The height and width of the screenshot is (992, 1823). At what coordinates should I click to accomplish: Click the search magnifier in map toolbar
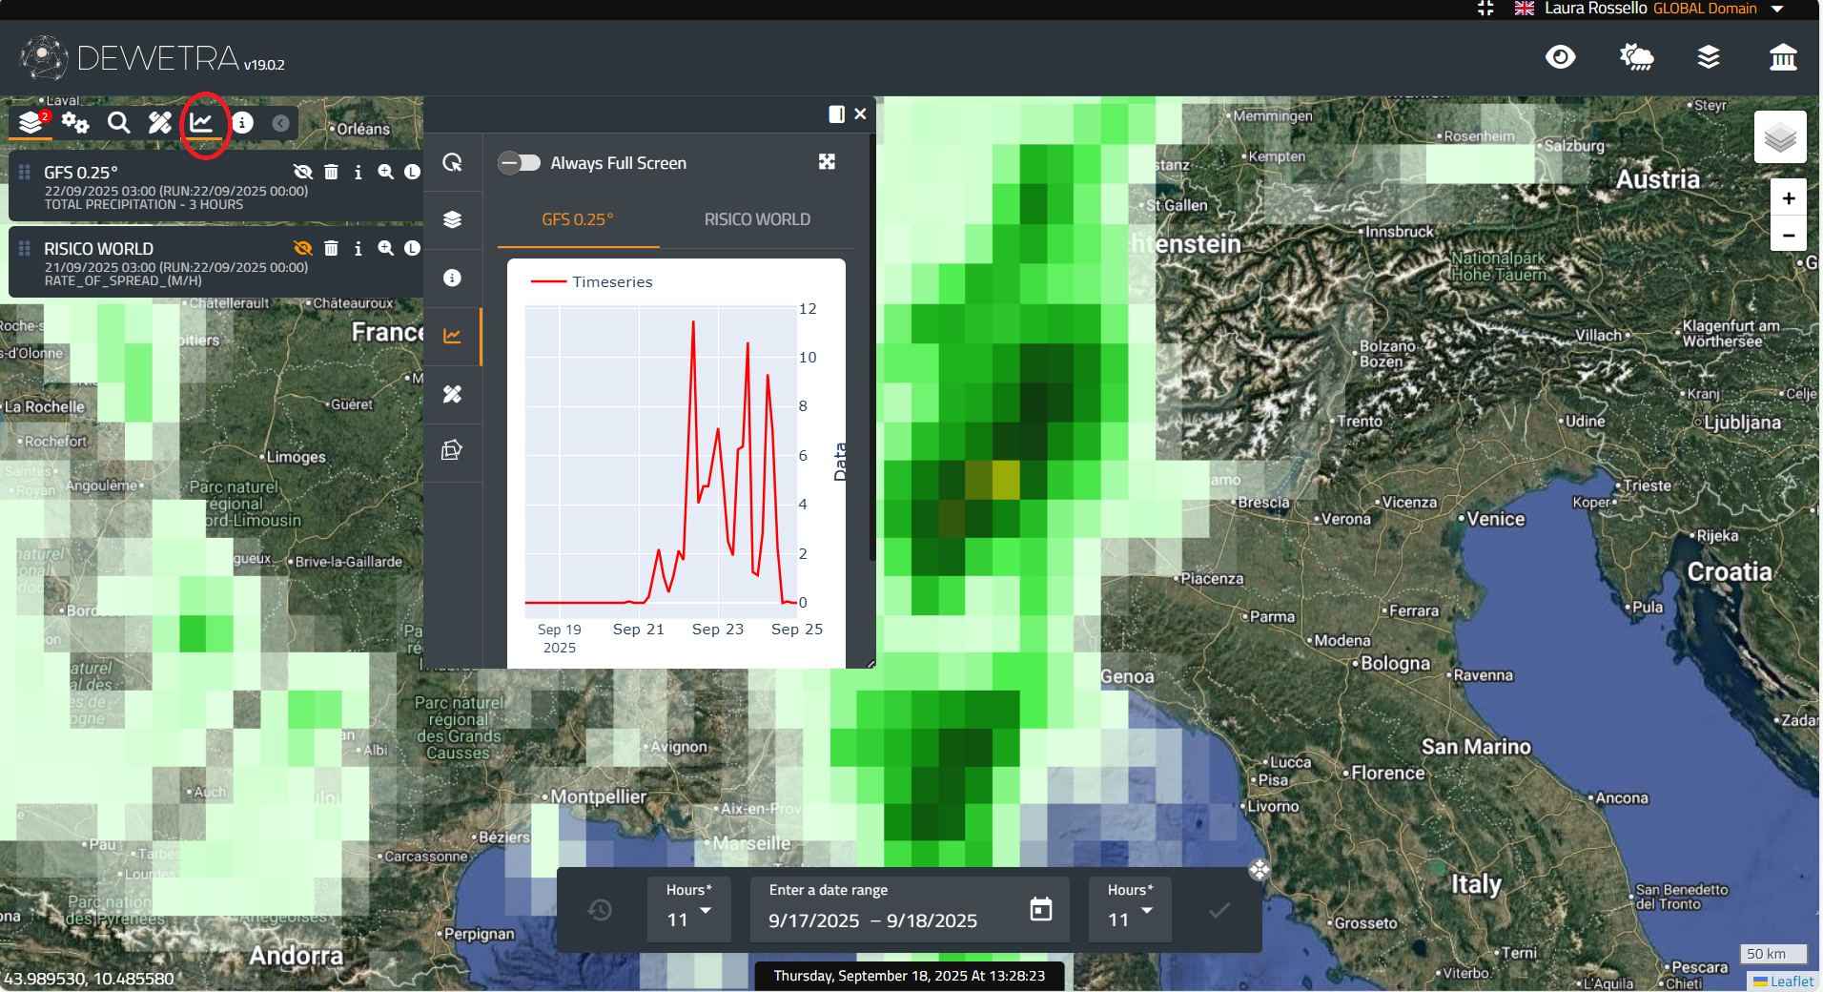tap(118, 123)
